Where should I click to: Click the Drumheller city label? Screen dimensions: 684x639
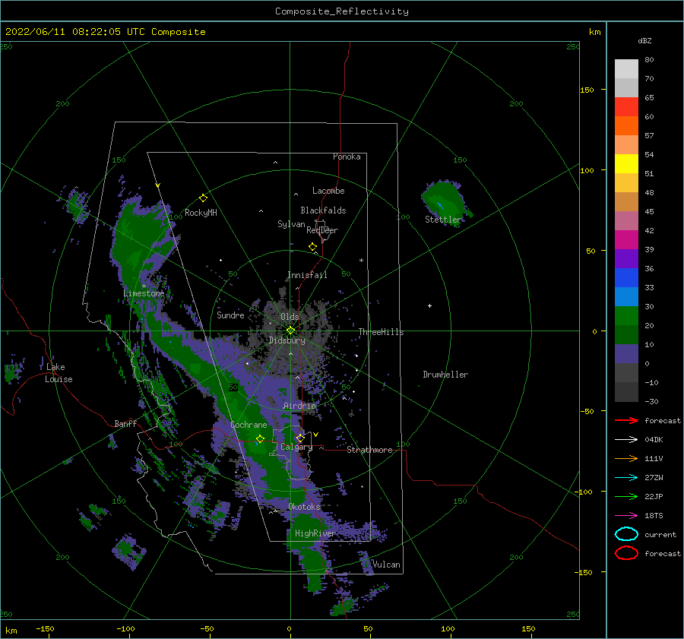click(445, 375)
